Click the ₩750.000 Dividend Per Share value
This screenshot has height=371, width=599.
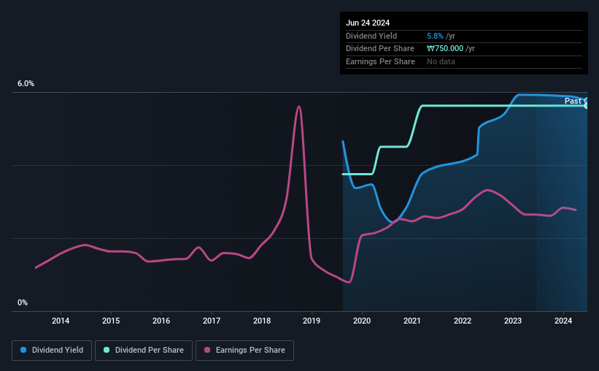click(x=445, y=49)
